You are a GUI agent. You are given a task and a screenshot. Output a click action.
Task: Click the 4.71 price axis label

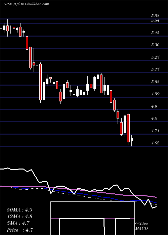click(x=155, y=131)
